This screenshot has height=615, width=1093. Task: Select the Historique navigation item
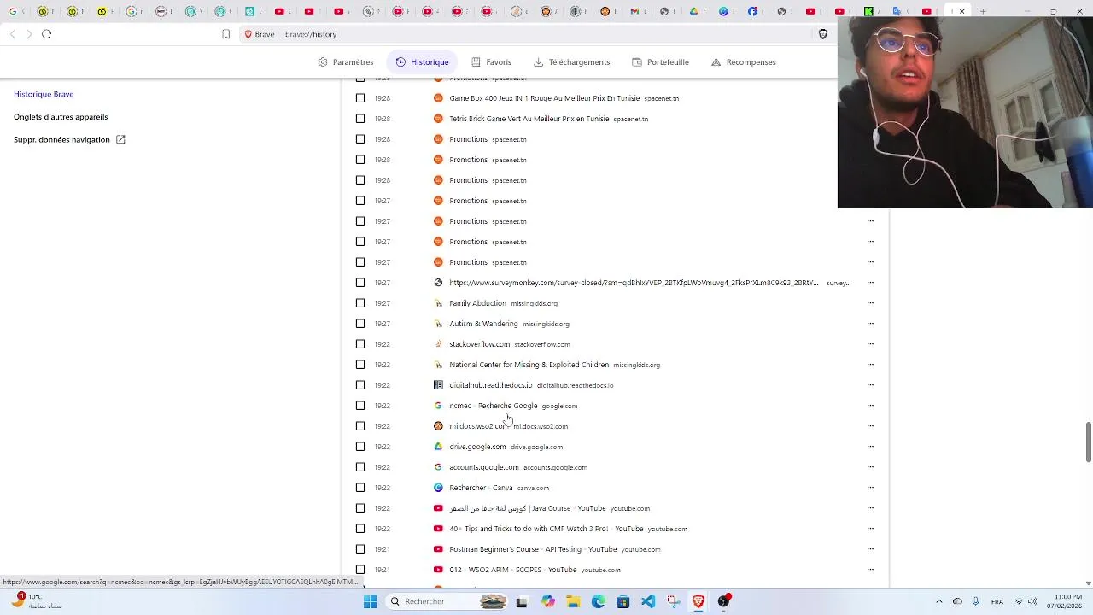(x=422, y=62)
